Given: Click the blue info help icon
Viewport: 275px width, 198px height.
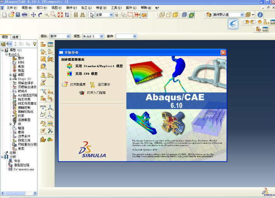Looking at the screenshot, I should pos(260,15).
